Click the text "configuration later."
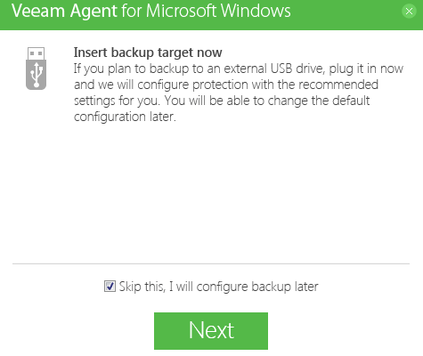 (125, 117)
